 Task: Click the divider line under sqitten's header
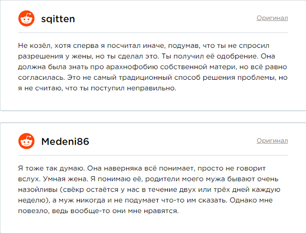[153, 33]
